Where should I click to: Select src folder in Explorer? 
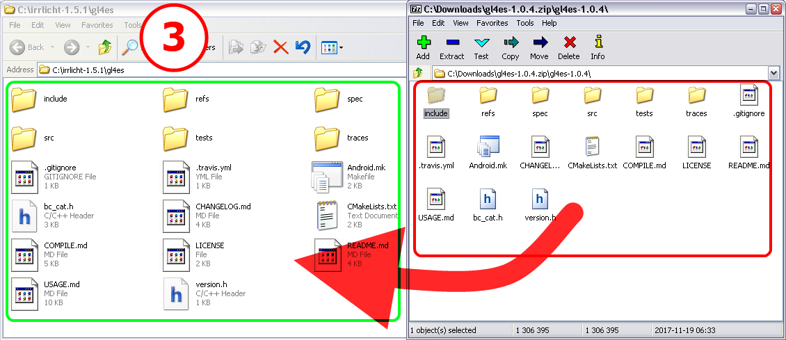(x=32, y=138)
